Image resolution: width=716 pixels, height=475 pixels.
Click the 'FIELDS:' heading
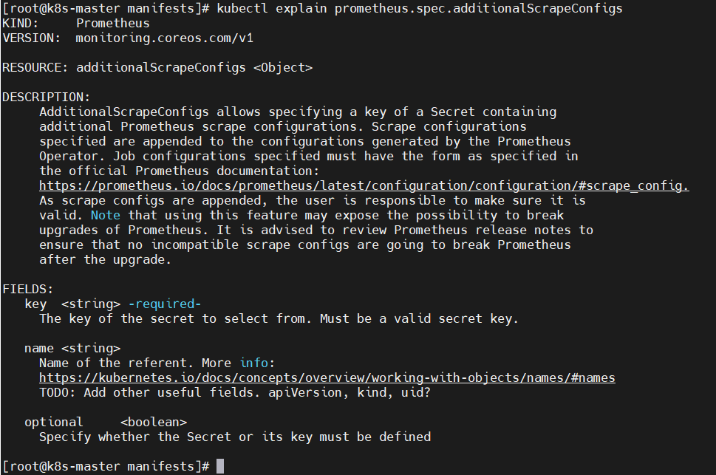(x=28, y=289)
